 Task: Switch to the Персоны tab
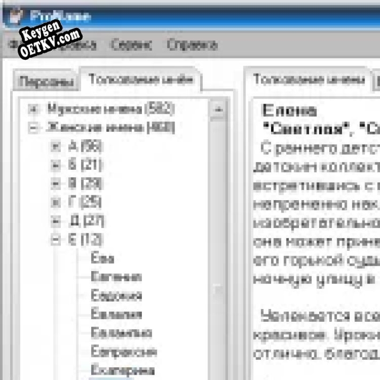tap(46, 81)
